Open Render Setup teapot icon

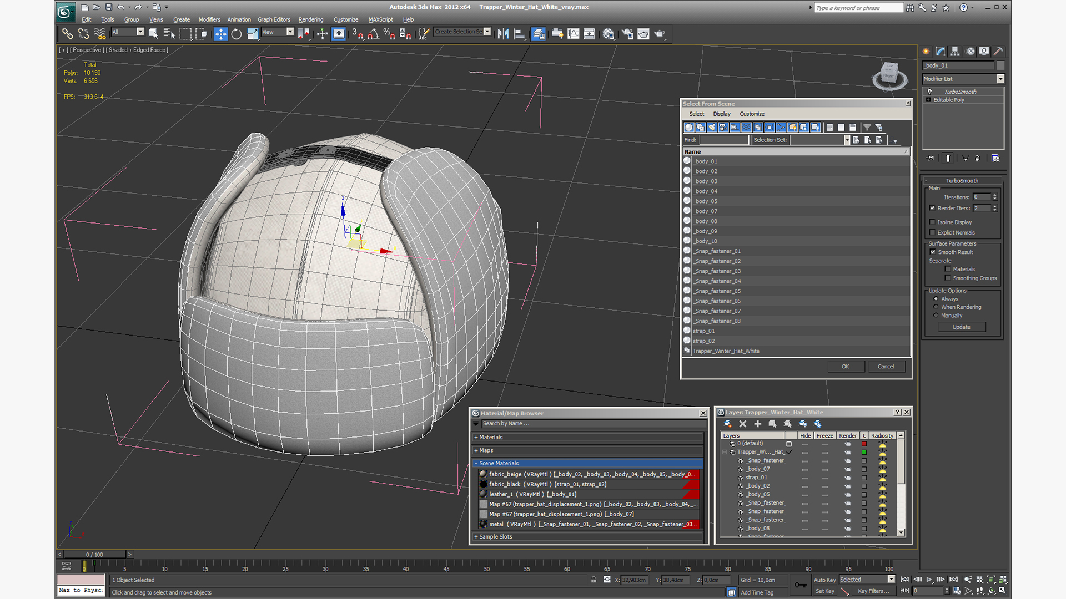coord(627,34)
